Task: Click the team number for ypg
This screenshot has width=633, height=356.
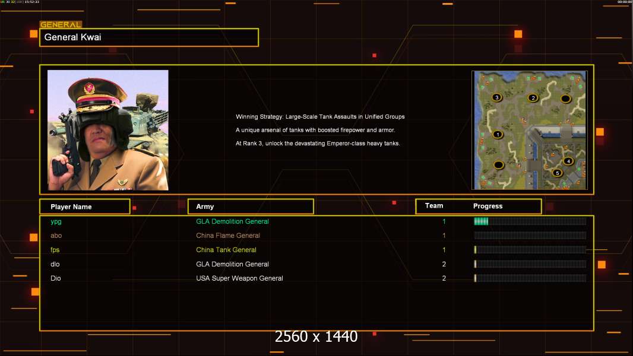Action: click(x=444, y=221)
